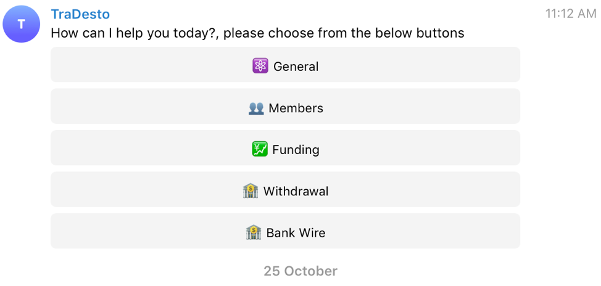Screen dimensions: 601x286
Task: Click the word "Withdrawal" label text
Action: (296, 191)
